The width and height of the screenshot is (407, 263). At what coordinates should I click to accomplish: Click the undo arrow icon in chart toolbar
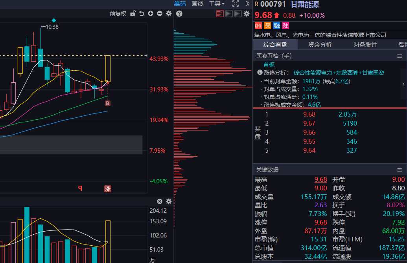(x=142, y=13)
